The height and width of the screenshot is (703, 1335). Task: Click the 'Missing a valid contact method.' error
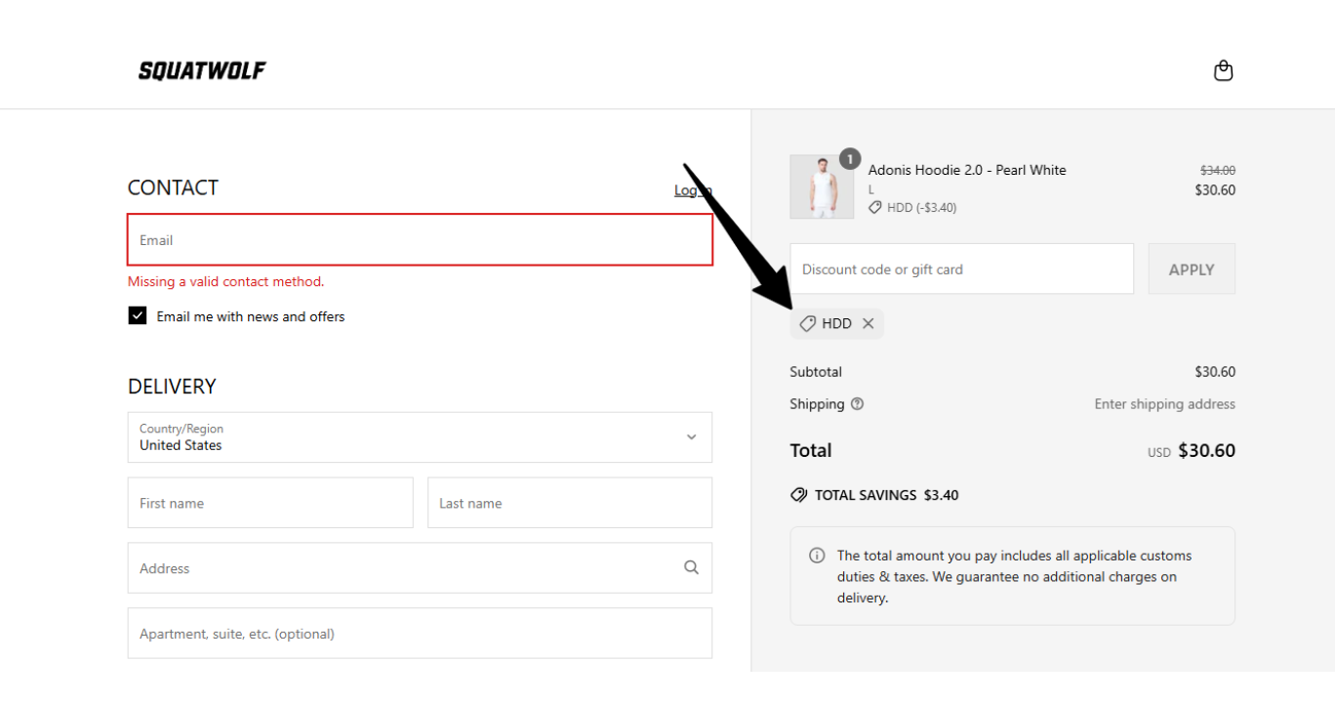coord(225,281)
